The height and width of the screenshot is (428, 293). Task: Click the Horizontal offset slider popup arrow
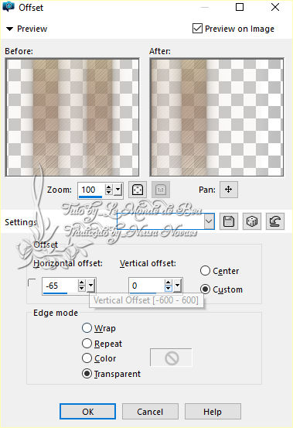tap(91, 286)
